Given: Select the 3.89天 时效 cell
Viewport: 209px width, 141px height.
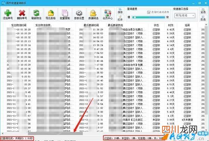Looking at the screenshot, I should tap(171, 120).
